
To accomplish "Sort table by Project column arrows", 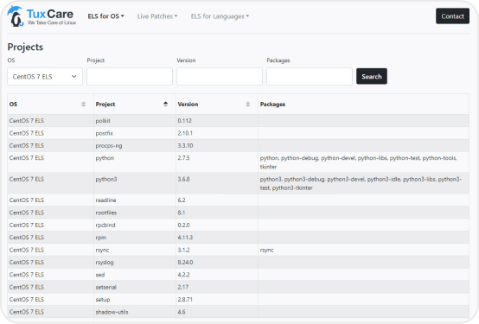I will pos(165,105).
